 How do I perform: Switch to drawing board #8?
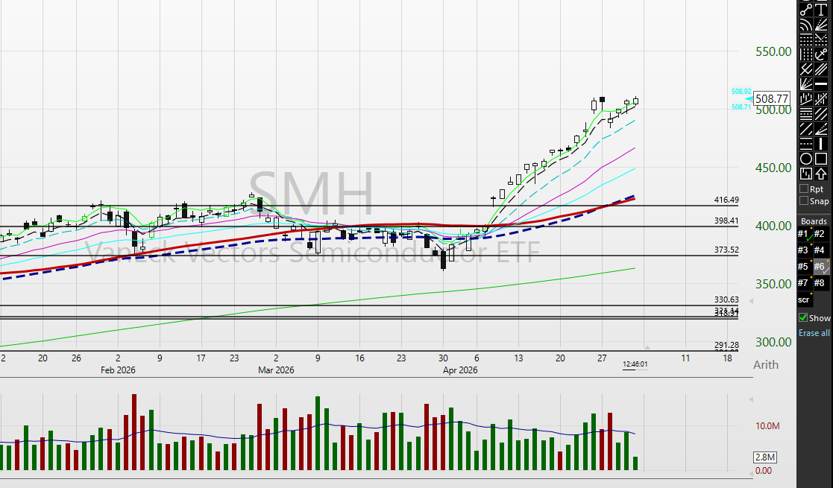tap(820, 283)
